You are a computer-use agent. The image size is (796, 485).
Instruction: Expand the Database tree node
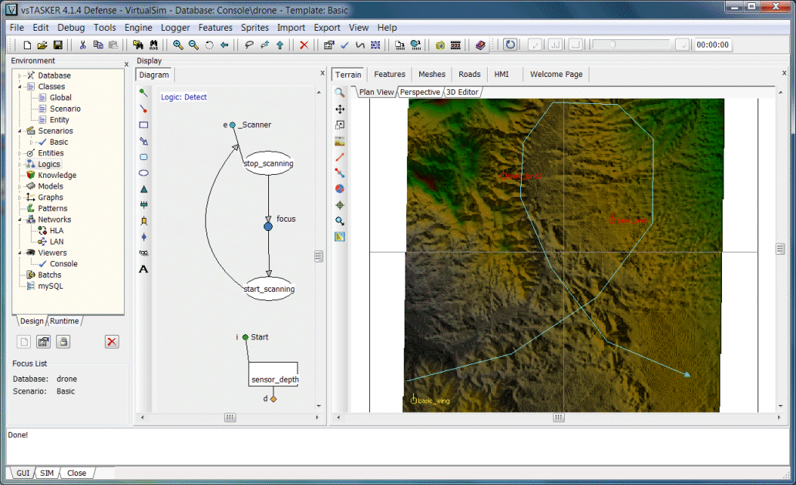tap(21, 75)
